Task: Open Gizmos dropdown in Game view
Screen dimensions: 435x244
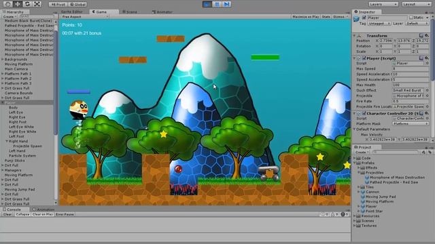Action: coord(340,17)
